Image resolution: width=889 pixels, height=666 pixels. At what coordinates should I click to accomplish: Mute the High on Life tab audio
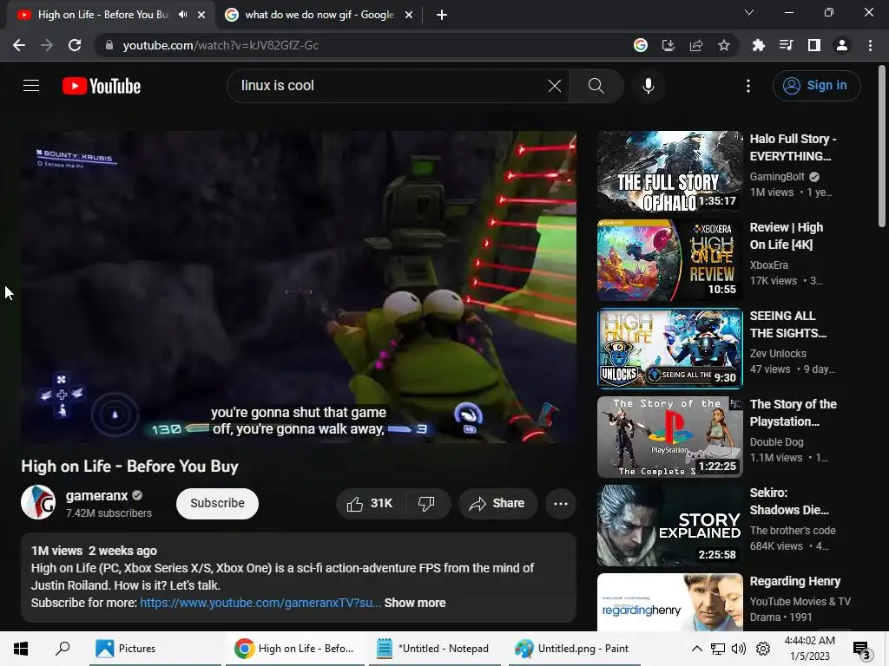coord(182,15)
